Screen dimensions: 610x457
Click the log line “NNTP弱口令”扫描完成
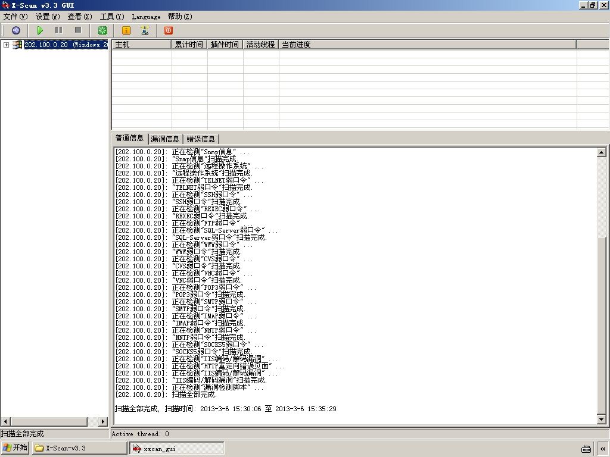[180, 337]
